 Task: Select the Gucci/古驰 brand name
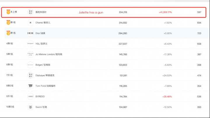(x=41, y=107)
